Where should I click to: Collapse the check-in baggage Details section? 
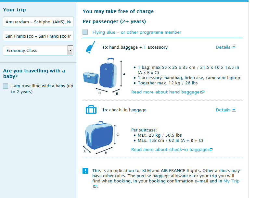[234, 110]
